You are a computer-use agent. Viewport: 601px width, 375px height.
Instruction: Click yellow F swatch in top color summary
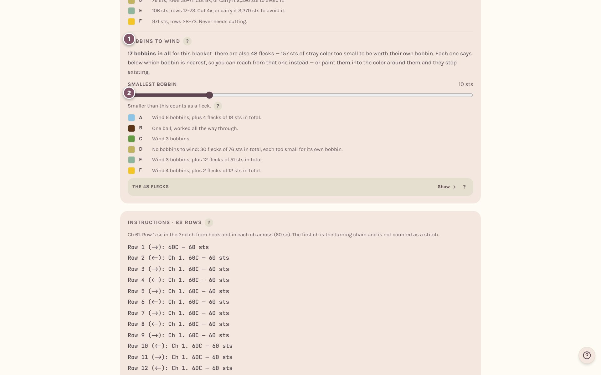point(131,22)
